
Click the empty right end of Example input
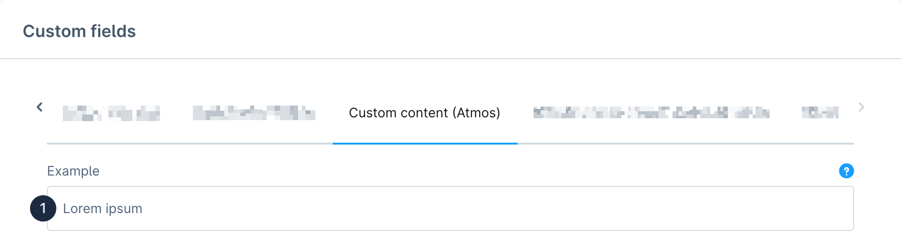point(798,208)
